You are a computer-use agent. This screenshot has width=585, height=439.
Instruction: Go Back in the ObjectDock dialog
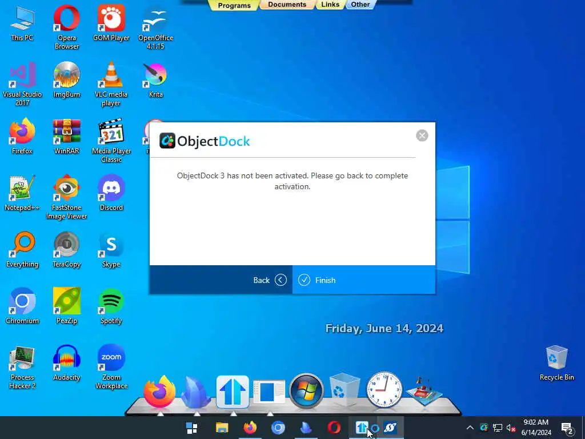pyautogui.click(x=221, y=280)
